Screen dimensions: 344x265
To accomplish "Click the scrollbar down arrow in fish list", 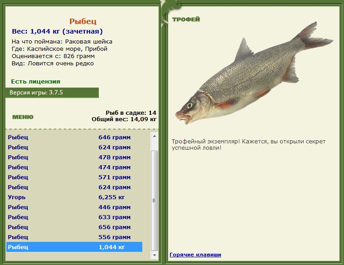I will point(155,255).
